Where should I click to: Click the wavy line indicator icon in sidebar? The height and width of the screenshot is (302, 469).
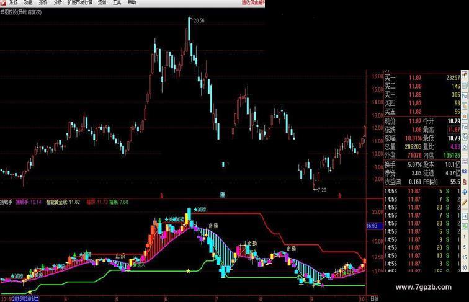pyautogui.click(x=465, y=161)
